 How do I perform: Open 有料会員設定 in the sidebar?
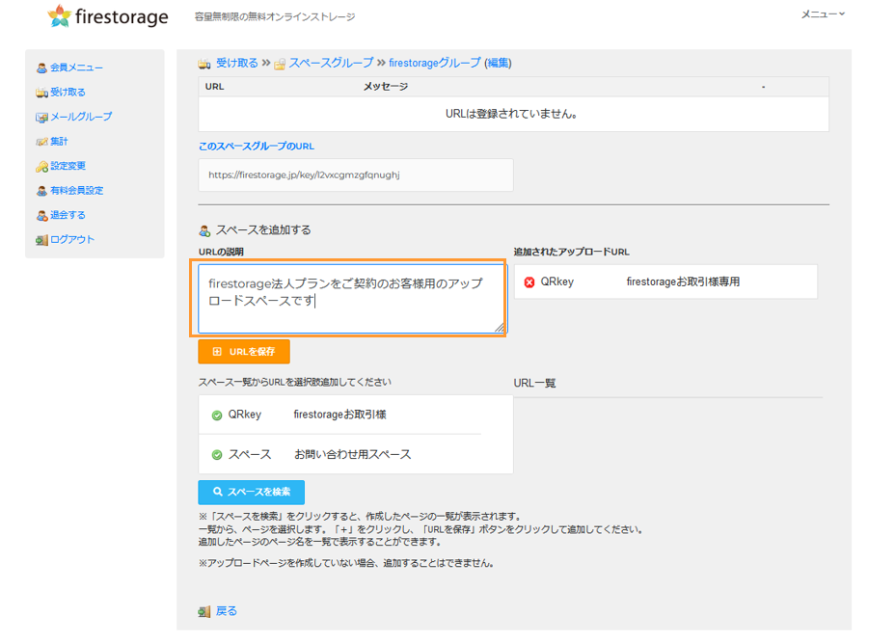[77, 190]
